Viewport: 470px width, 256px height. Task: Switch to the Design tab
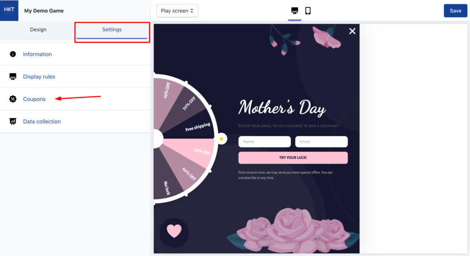(38, 29)
